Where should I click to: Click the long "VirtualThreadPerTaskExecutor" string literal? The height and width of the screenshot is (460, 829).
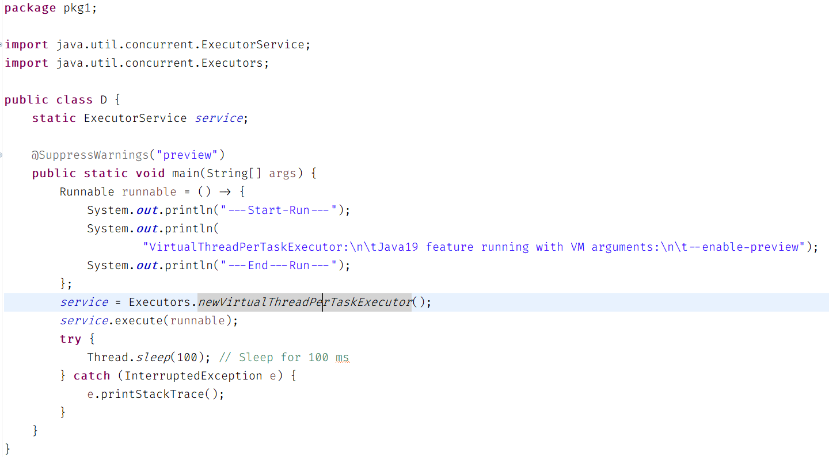pos(474,247)
